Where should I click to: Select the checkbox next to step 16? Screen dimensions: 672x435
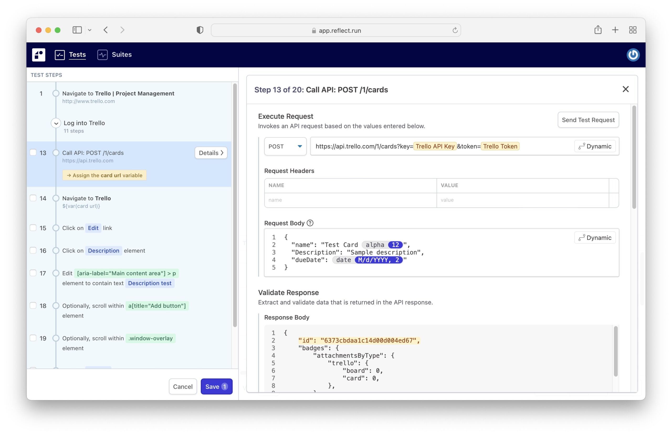(x=33, y=250)
